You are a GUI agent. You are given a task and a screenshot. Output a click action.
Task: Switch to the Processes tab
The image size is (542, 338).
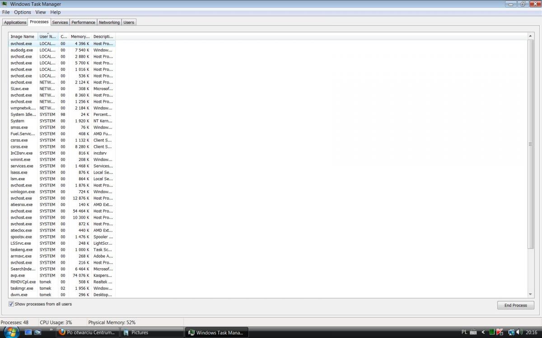coord(39,22)
